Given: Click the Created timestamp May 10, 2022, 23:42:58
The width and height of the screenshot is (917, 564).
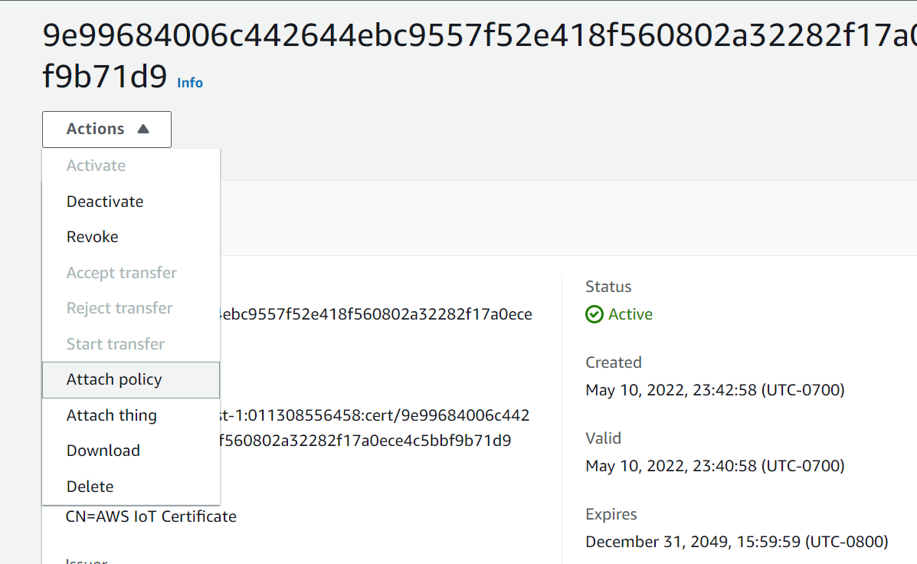Looking at the screenshot, I should (716, 389).
